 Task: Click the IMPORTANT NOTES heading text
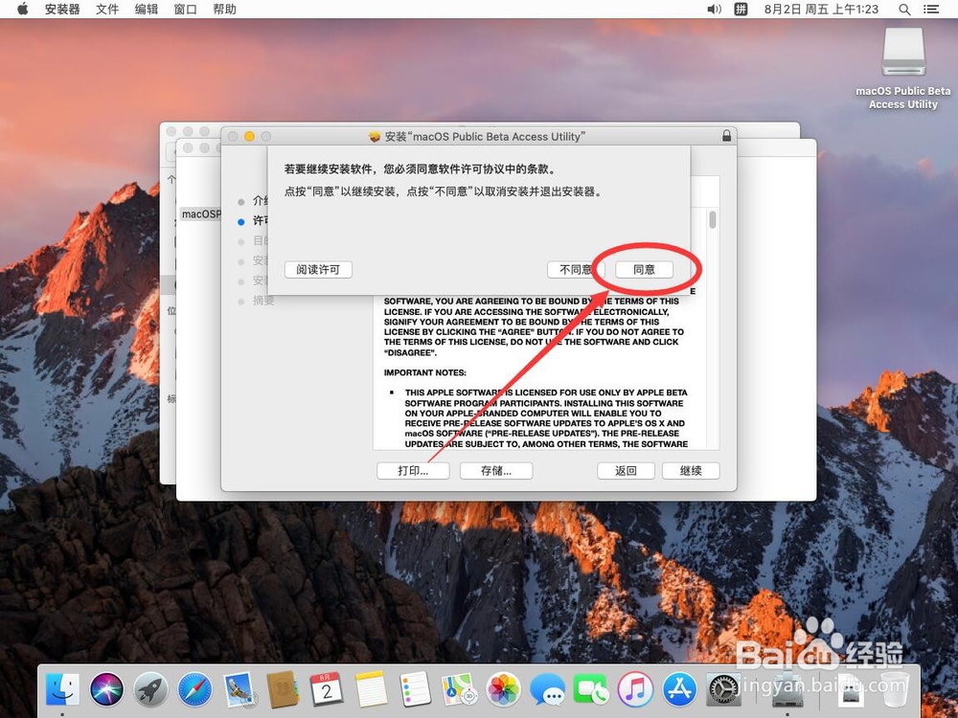point(424,372)
